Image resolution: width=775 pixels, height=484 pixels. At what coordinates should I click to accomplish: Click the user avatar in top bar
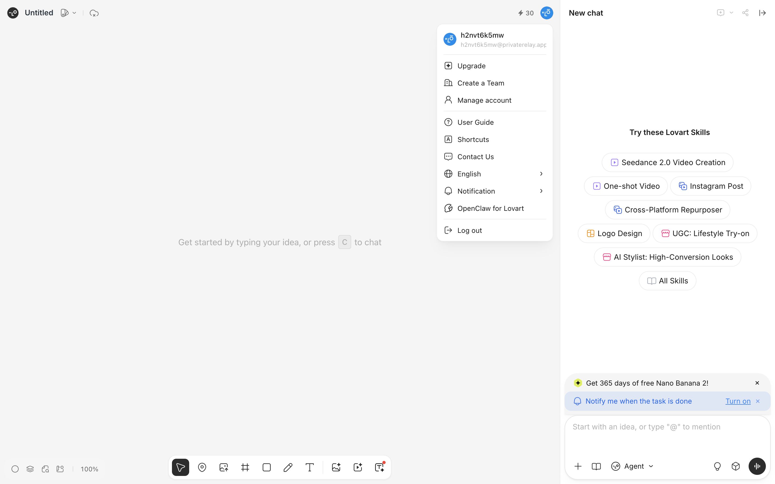click(547, 13)
